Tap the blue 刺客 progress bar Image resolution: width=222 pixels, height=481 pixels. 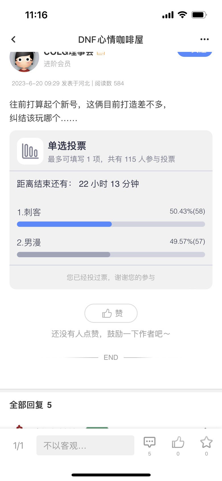[64, 224]
